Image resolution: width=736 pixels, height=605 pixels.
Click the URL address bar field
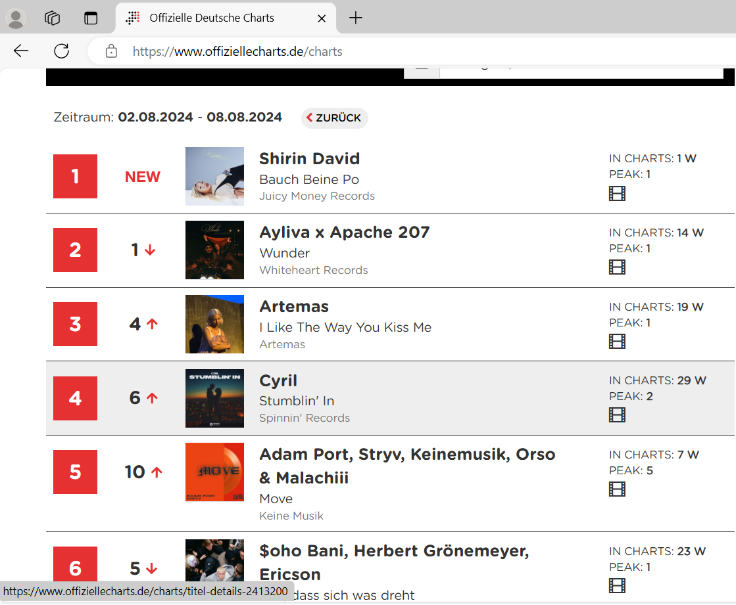pyautogui.click(x=395, y=51)
